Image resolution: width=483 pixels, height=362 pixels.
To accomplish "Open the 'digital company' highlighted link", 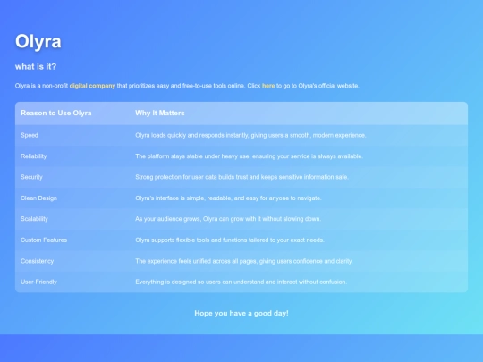I will tap(92, 86).
